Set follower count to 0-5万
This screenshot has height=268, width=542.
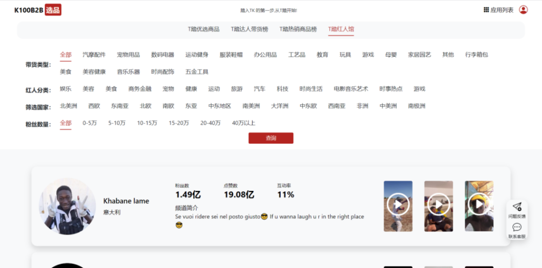(89, 123)
